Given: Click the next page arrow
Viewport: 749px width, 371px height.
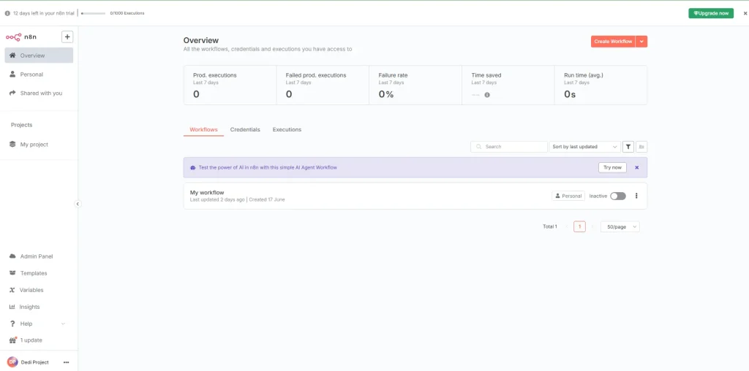Looking at the screenshot, I should tap(592, 227).
